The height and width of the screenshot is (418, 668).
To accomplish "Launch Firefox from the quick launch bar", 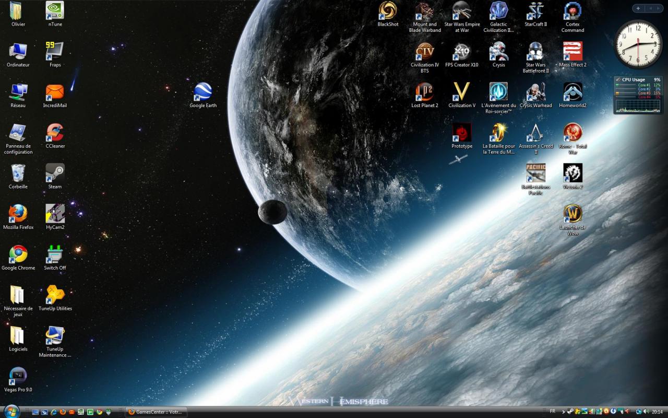I will click(x=63, y=412).
